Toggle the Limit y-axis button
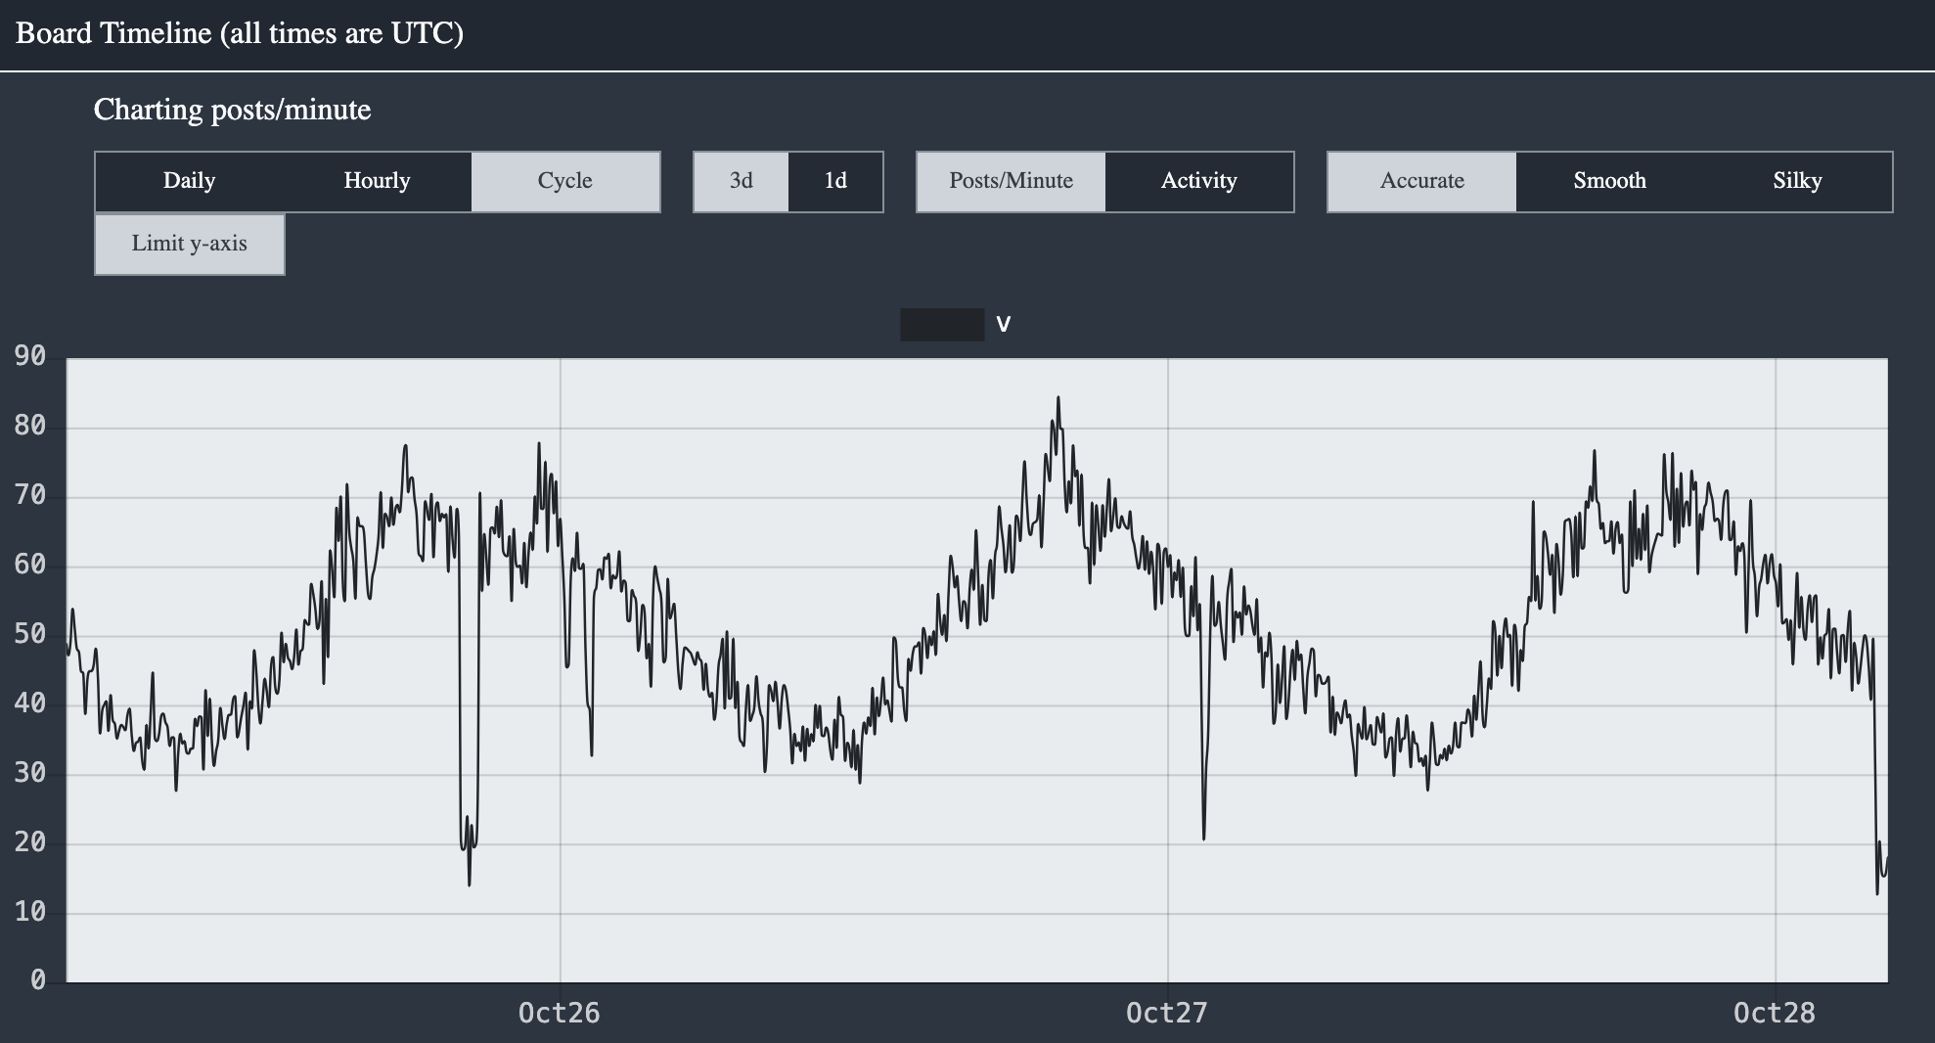The height and width of the screenshot is (1043, 1935). 190,244
